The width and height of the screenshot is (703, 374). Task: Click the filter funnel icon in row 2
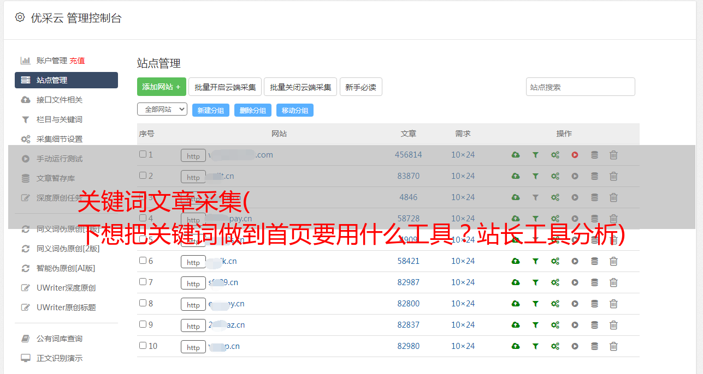[x=535, y=176]
